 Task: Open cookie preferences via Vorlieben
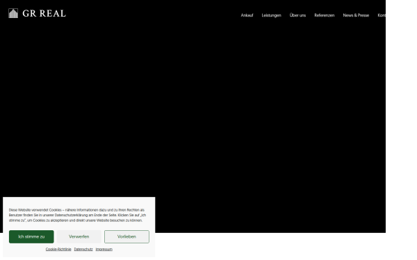[x=126, y=236]
